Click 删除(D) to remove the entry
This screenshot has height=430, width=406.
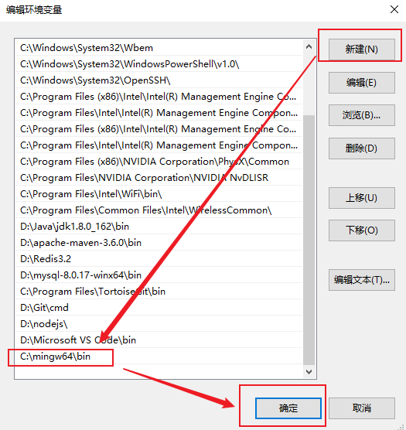pyautogui.click(x=362, y=148)
